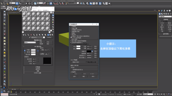The image size is (172, 96).
Task: Toggle 抗锯齿 checkbox in options dialog
Action: [x=70, y=33]
